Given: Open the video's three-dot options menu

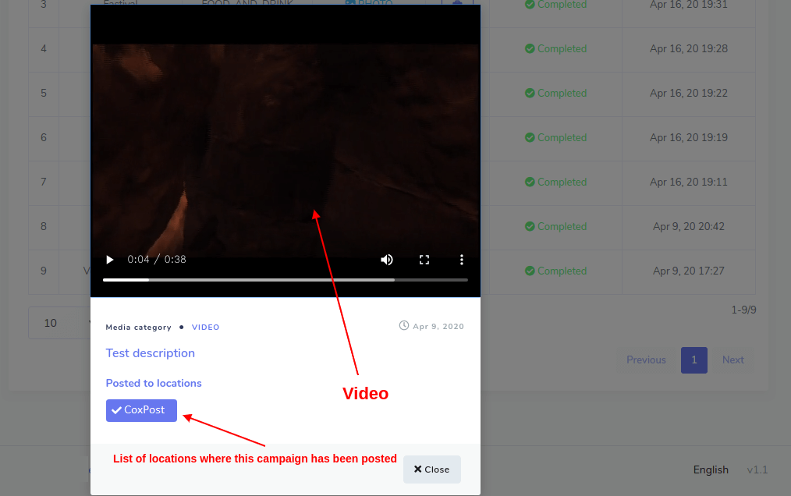Looking at the screenshot, I should 462,260.
